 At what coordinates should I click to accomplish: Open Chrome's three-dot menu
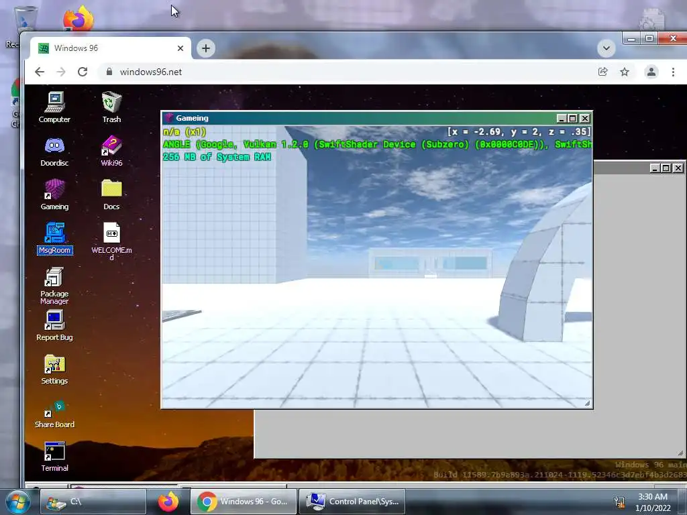[x=673, y=72]
